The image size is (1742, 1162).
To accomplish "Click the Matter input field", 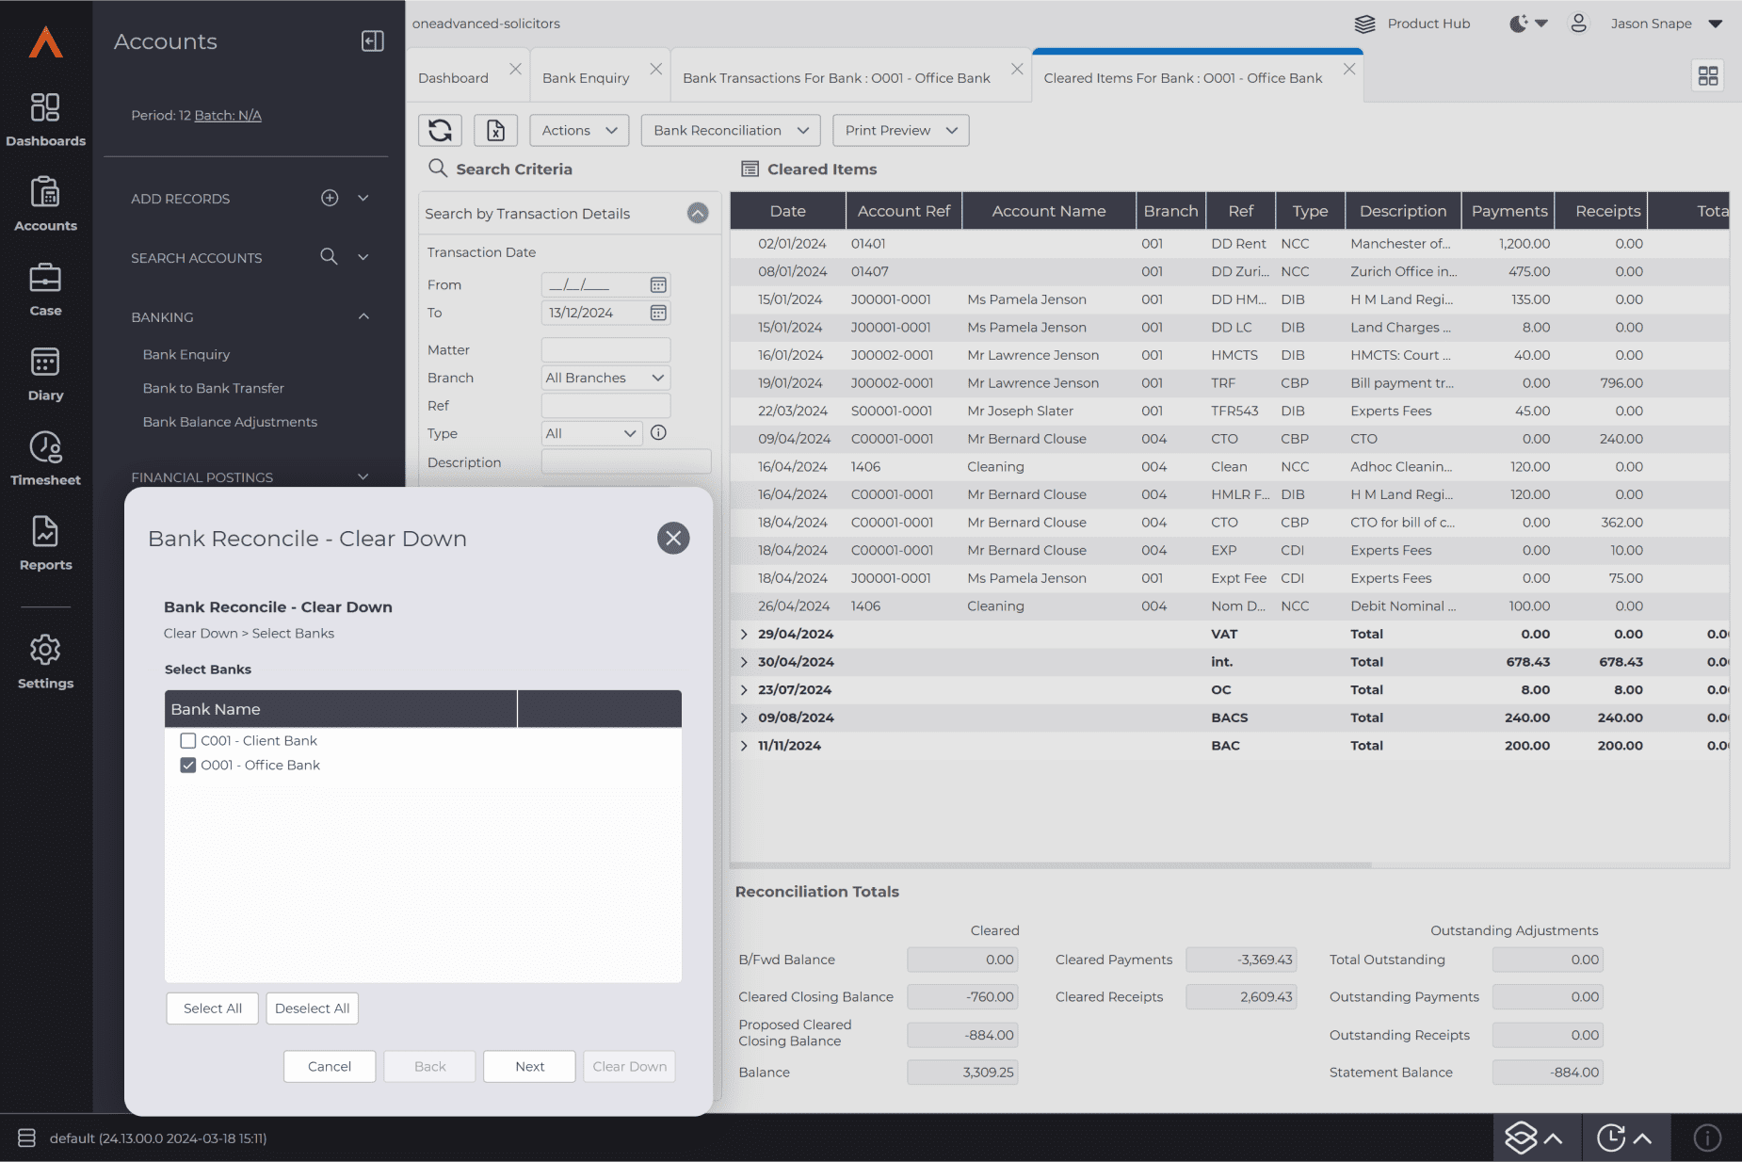I will pyautogui.click(x=605, y=350).
